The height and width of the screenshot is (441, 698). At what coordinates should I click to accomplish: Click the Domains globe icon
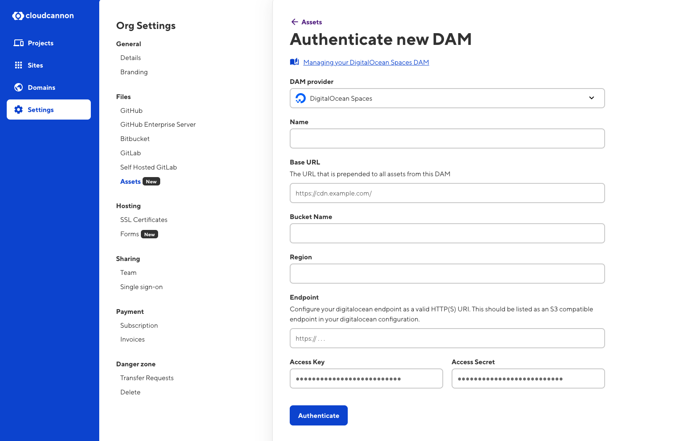pyautogui.click(x=19, y=87)
